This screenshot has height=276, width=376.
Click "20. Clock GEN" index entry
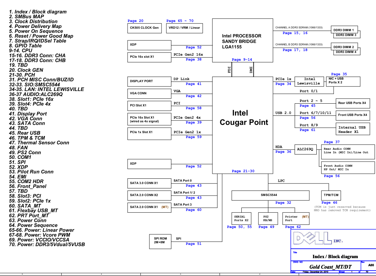pos(26,70)
